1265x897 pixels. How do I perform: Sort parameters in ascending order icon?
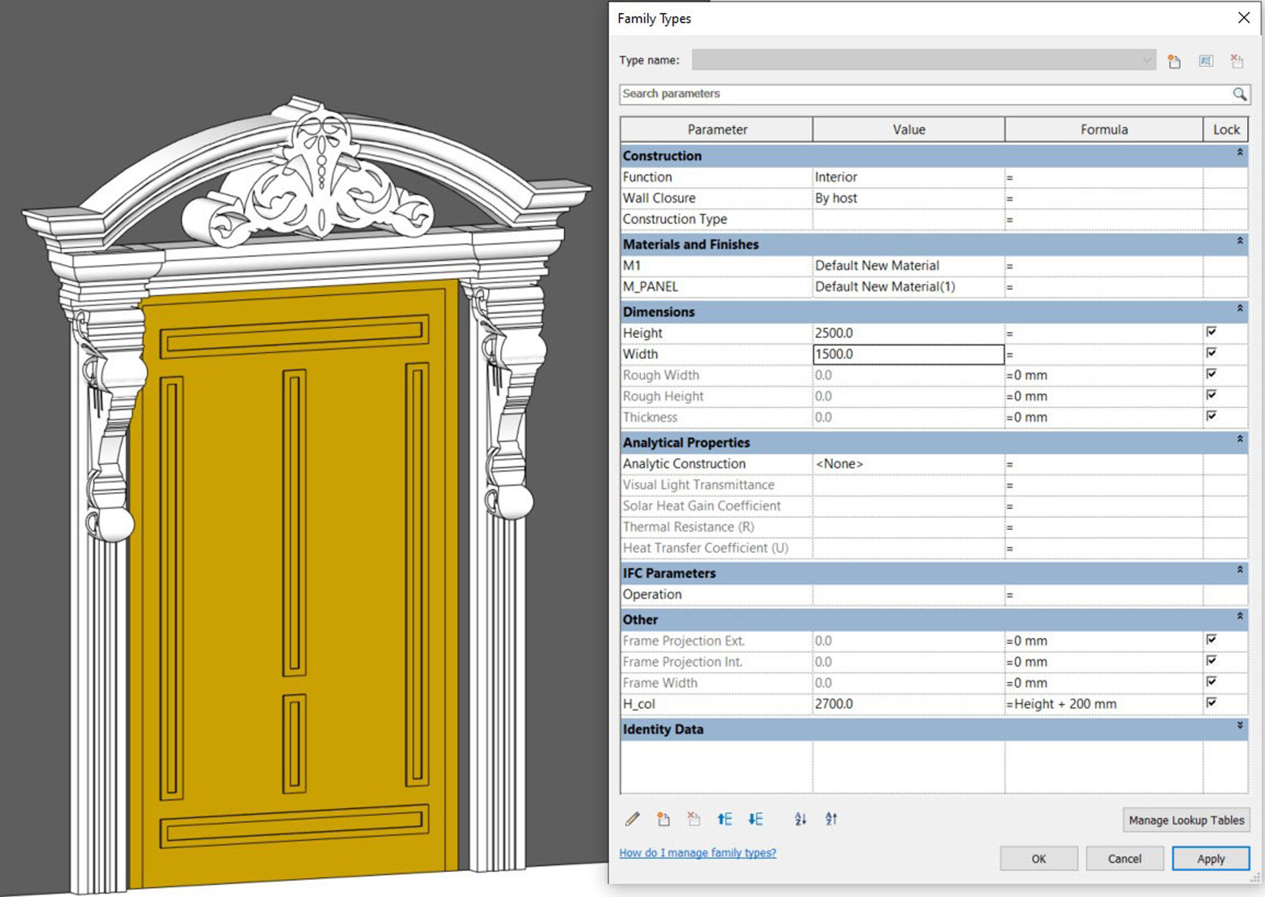click(800, 819)
